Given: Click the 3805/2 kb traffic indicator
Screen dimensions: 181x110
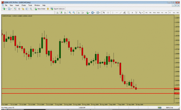Looking at the screenshot, I should (x=169, y=108).
